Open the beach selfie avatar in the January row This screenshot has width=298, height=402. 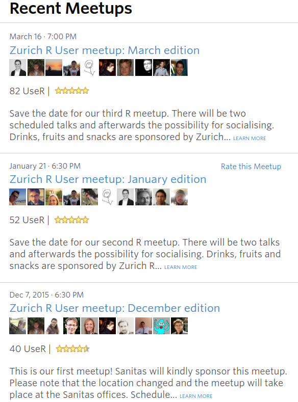pos(18,197)
